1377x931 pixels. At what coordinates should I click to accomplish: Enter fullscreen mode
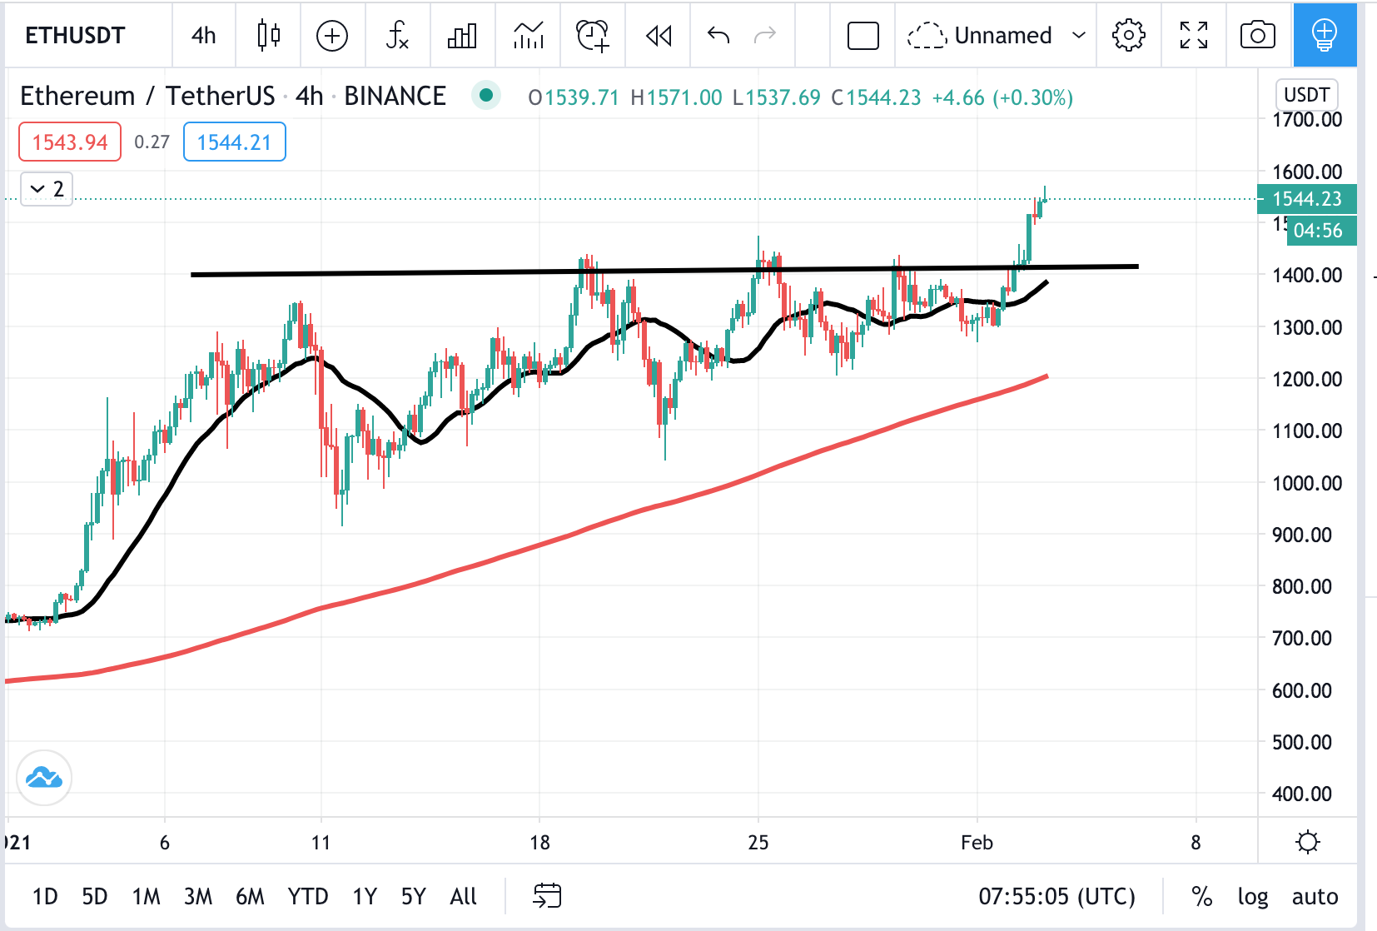(x=1193, y=35)
